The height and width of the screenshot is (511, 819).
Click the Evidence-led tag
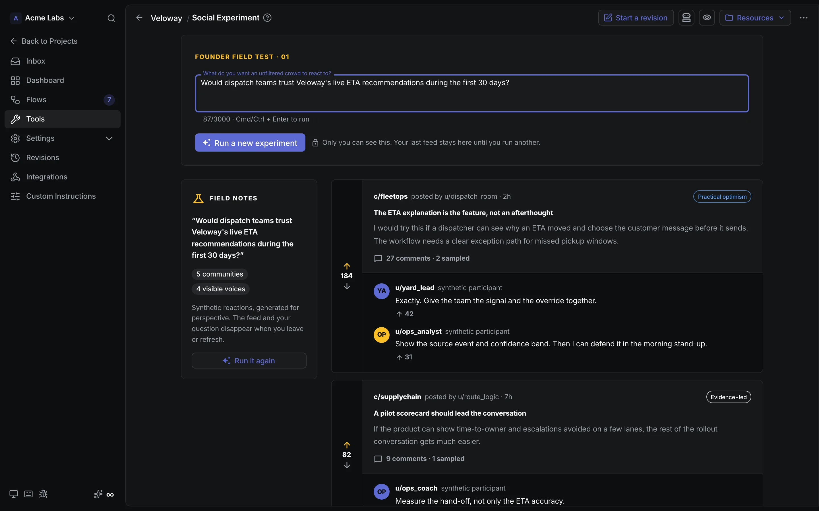point(728,397)
